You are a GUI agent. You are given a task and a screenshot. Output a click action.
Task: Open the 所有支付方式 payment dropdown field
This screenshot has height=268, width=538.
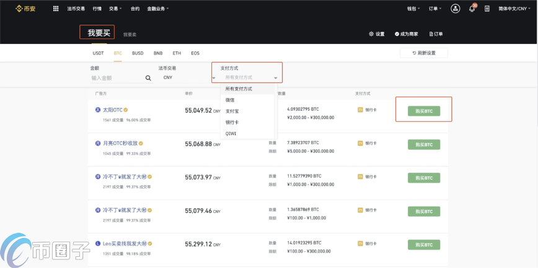(251, 78)
